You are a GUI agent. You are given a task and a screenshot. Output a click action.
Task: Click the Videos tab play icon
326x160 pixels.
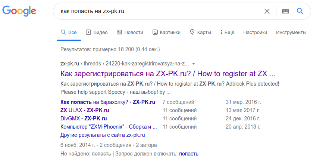tap(88, 32)
